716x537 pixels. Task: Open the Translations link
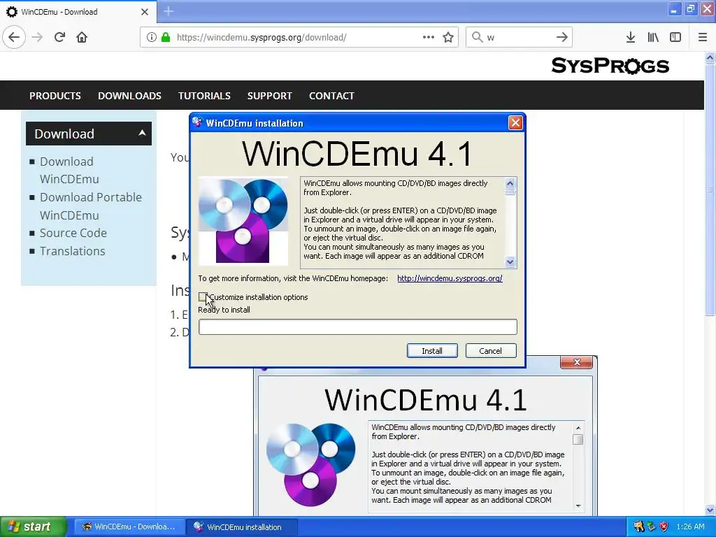pos(72,251)
